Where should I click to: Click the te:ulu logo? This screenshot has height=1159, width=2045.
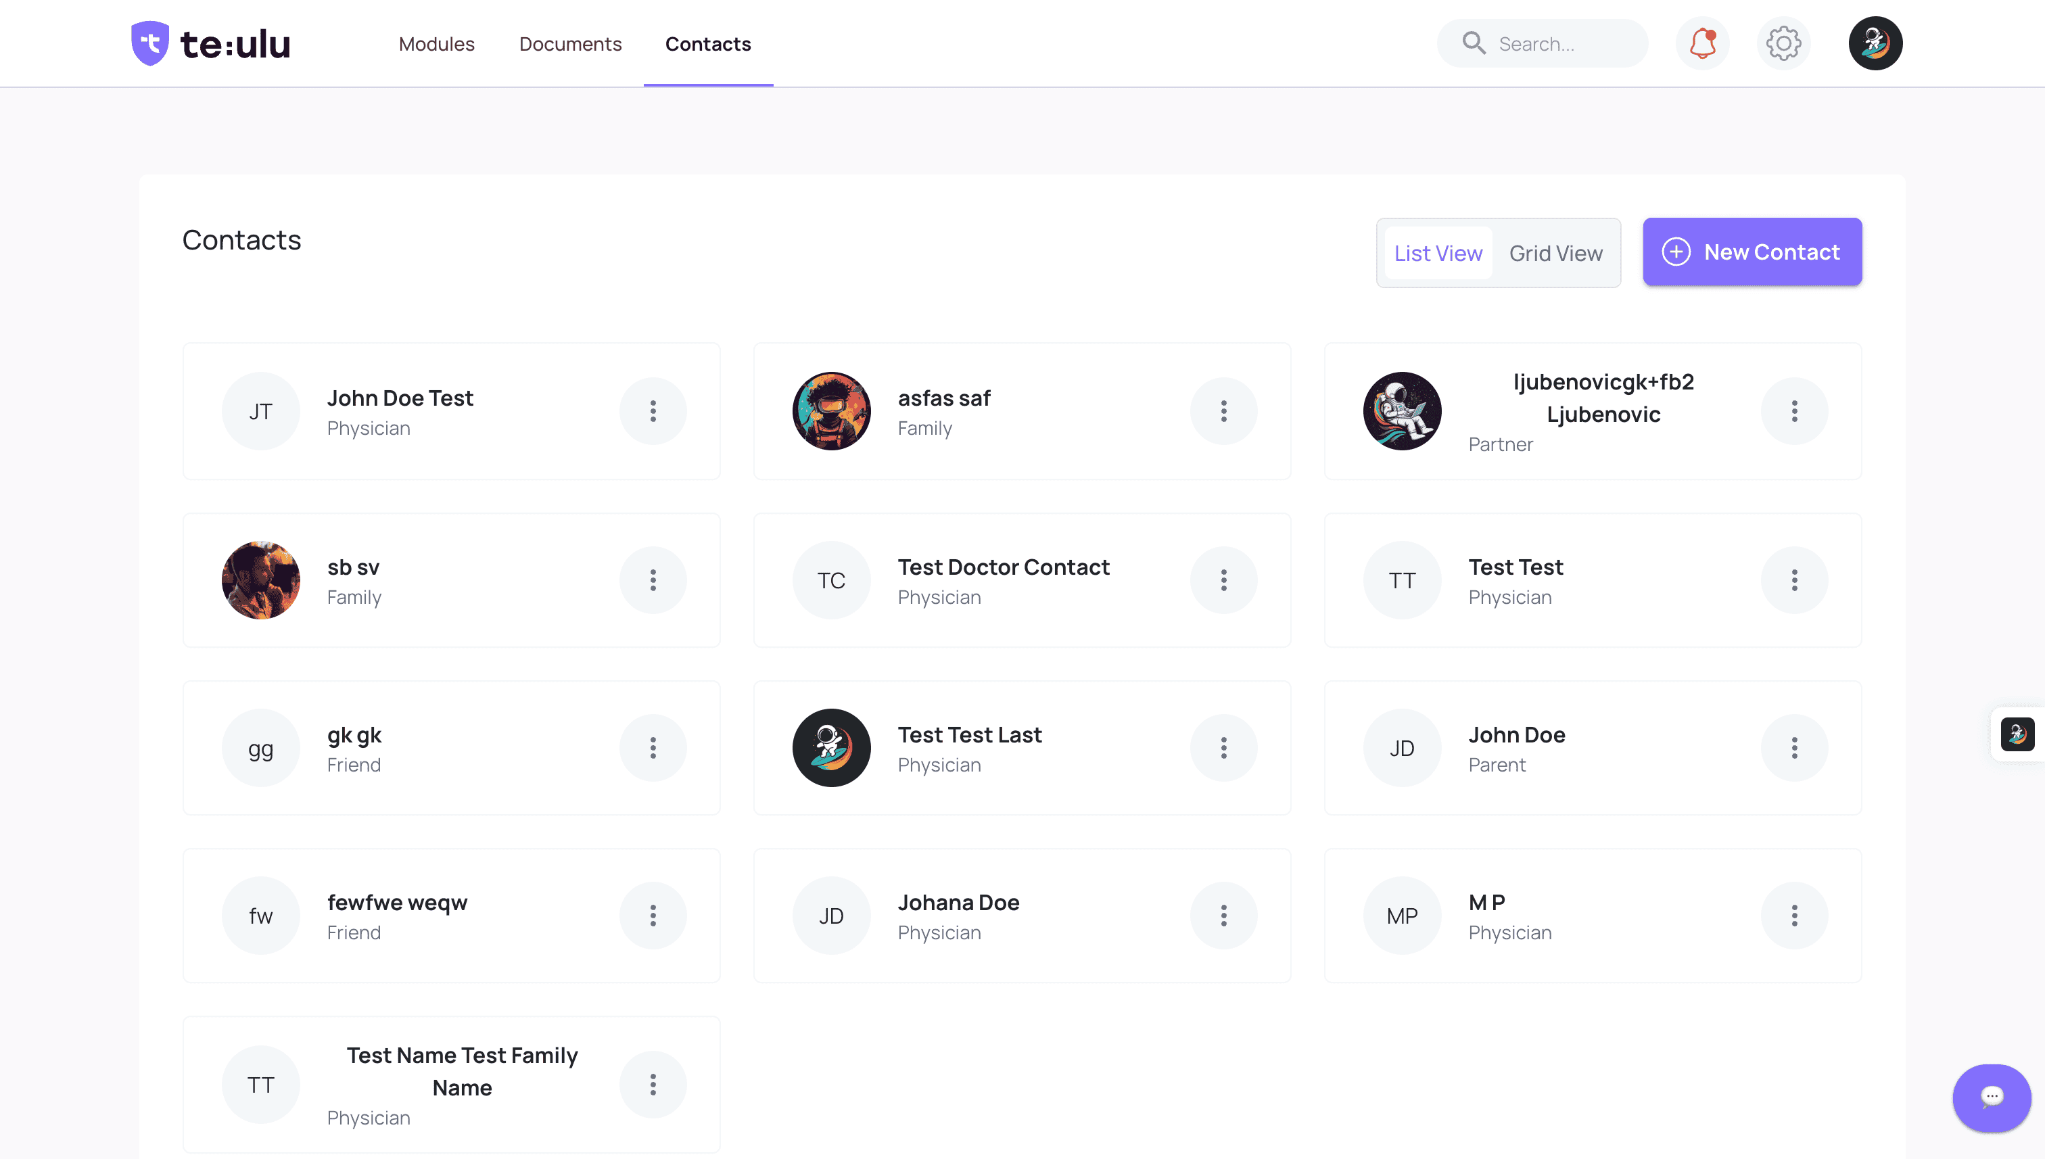click(210, 43)
